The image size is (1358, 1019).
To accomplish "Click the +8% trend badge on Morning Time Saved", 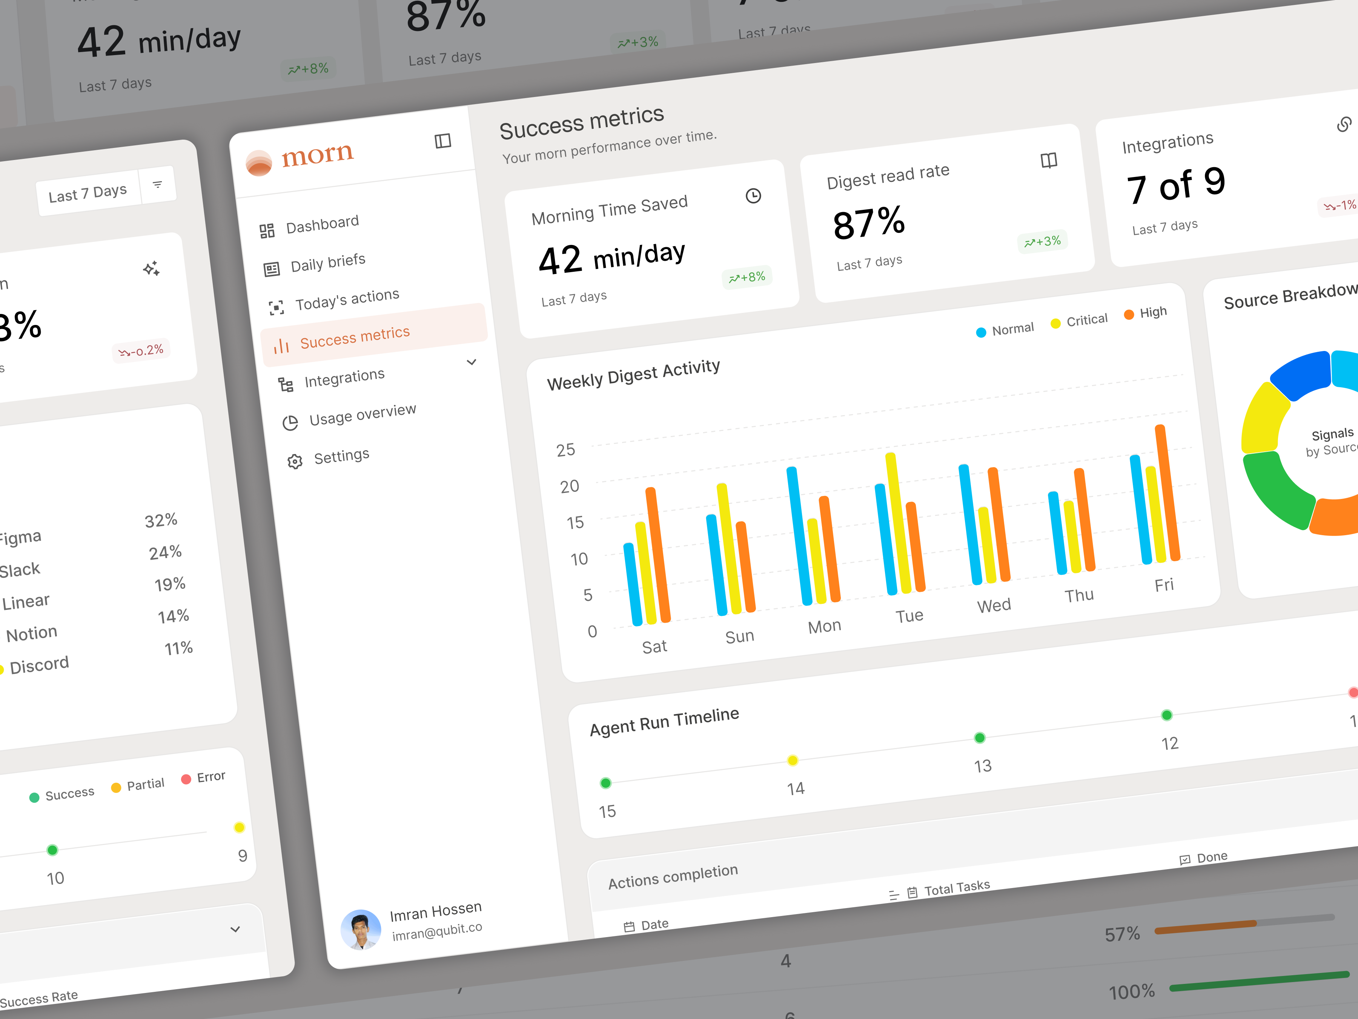I will (x=747, y=278).
